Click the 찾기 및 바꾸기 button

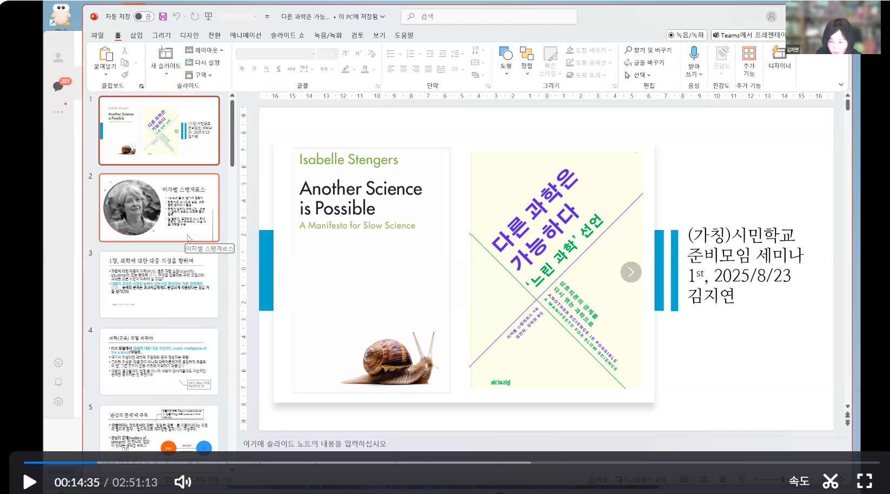coord(648,50)
